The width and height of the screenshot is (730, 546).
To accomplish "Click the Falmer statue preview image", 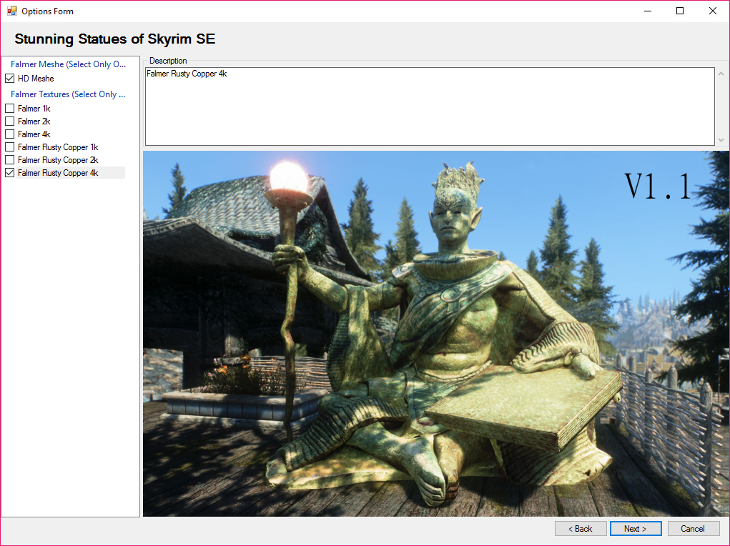I will click(x=435, y=333).
